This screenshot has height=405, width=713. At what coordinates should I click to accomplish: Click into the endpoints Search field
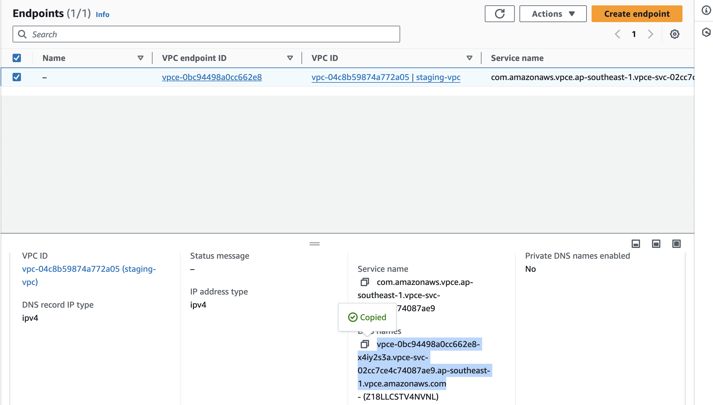[x=206, y=34]
